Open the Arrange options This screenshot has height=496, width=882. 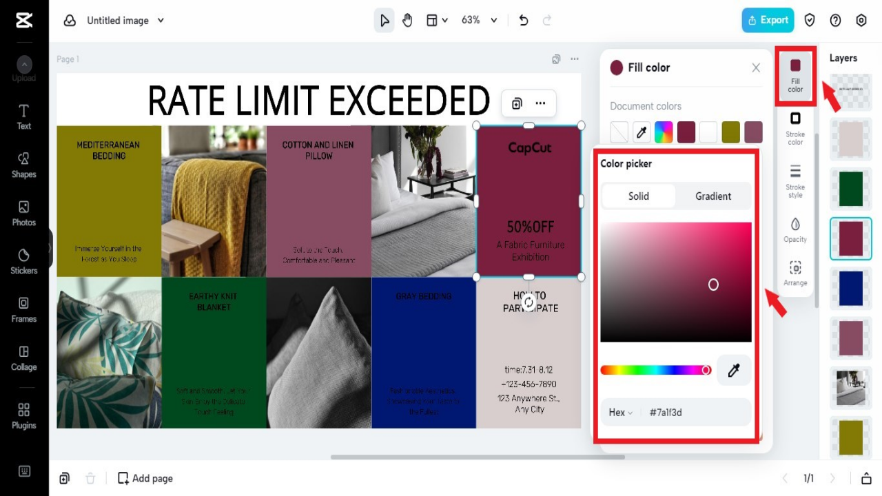click(x=795, y=271)
